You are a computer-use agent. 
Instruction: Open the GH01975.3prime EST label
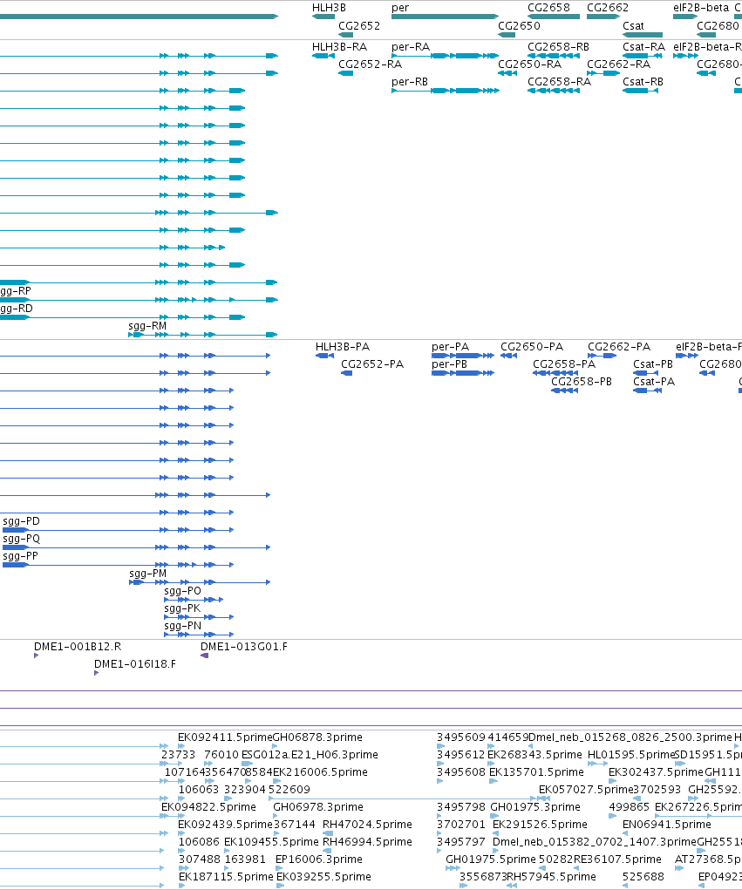click(535, 807)
